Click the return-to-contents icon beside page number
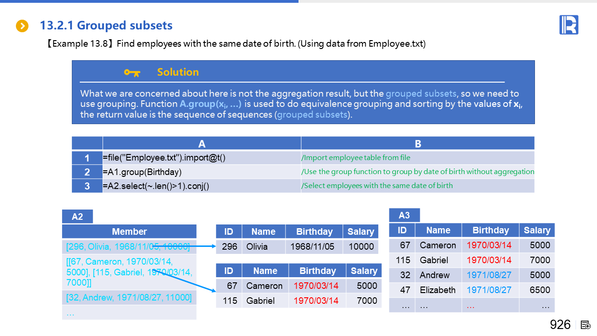Screen dimensions: 597x336 [x=586, y=325]
